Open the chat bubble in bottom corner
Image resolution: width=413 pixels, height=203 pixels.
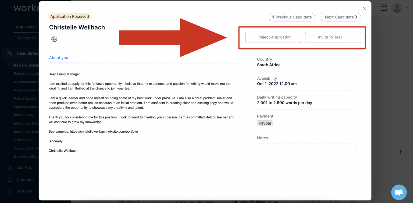399,192
